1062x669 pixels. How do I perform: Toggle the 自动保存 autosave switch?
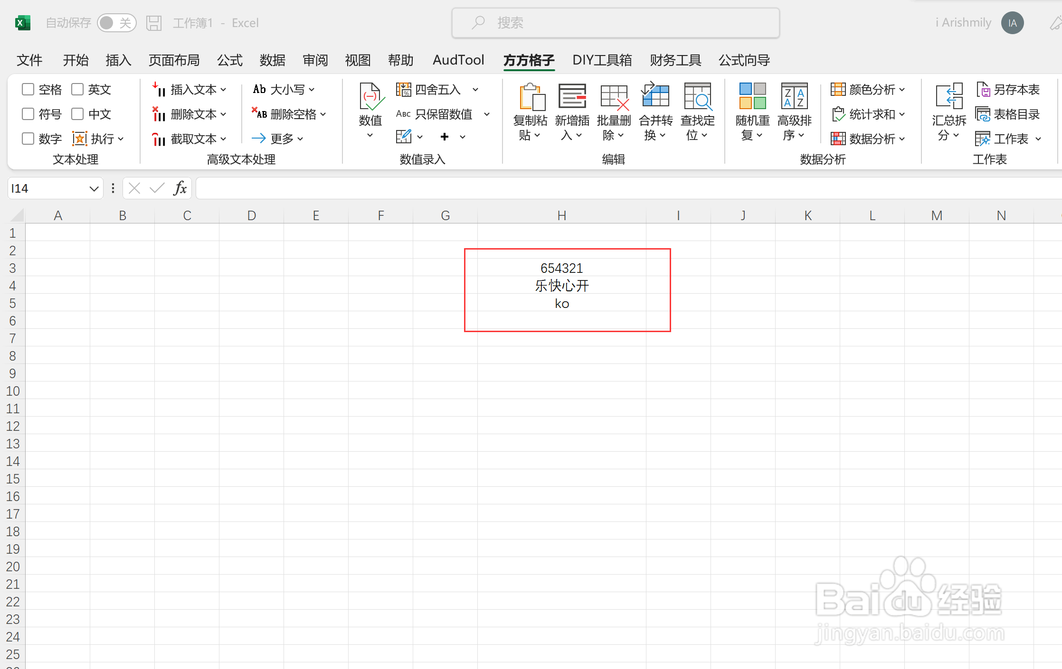point(116,23)
